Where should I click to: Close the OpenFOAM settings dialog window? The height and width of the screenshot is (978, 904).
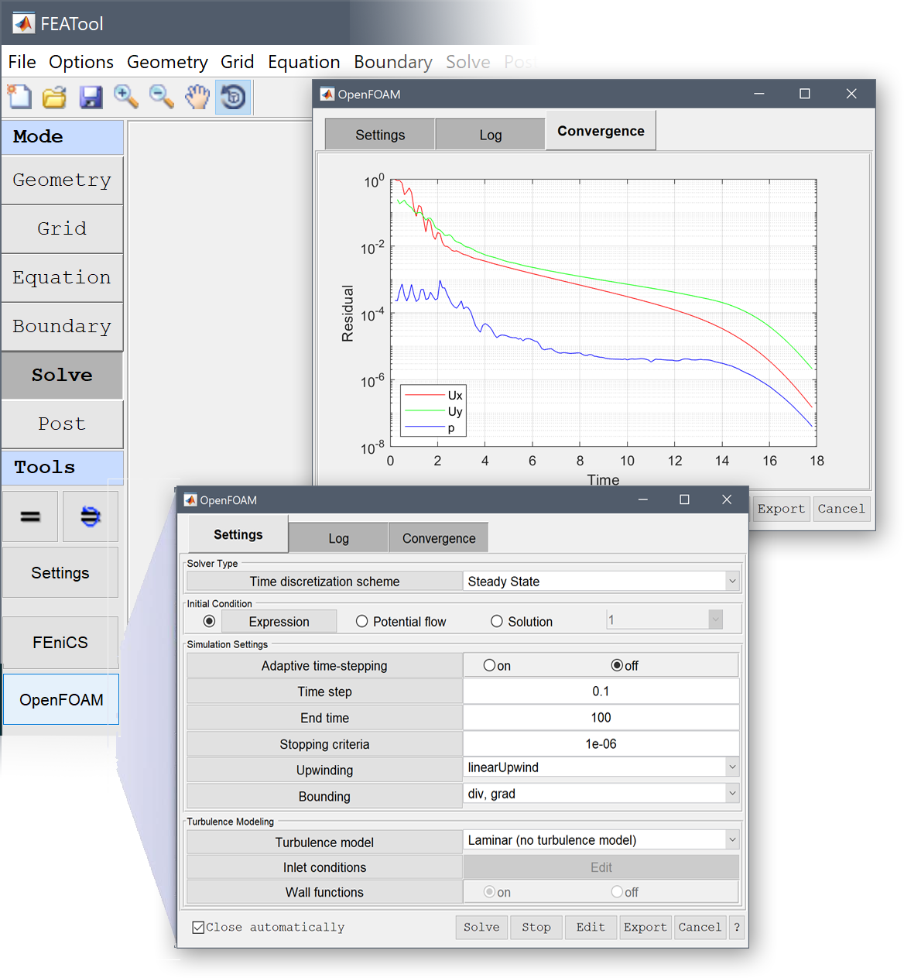727,499
